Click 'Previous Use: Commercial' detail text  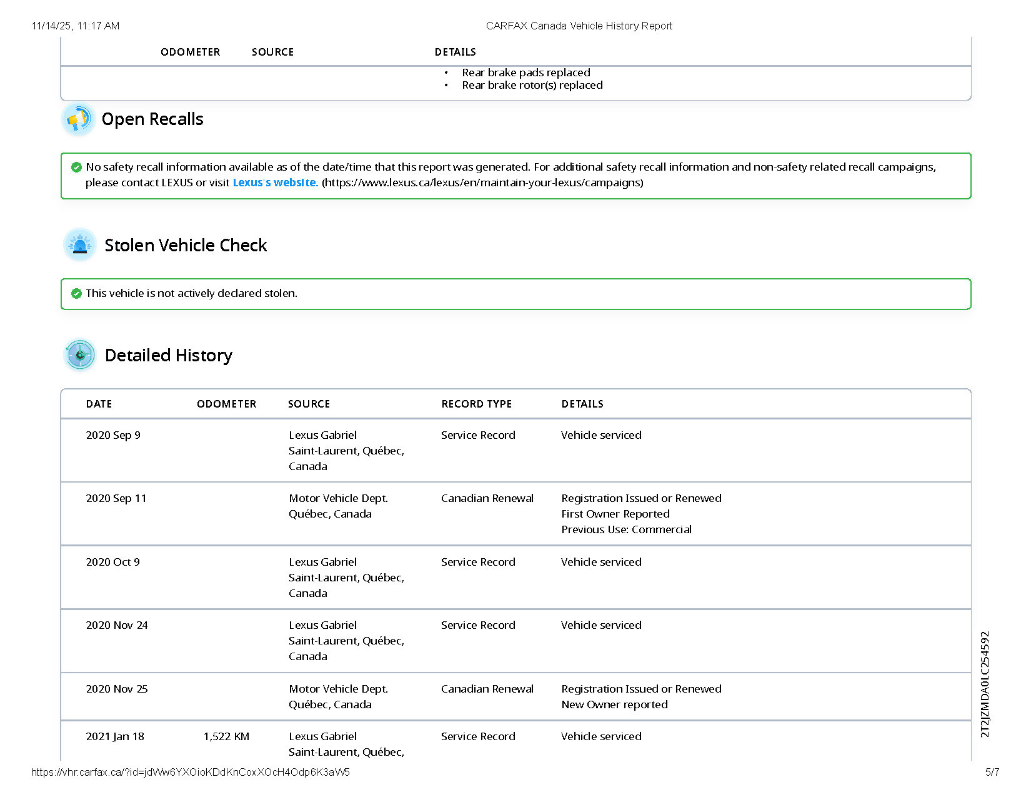tap(626, 529)
